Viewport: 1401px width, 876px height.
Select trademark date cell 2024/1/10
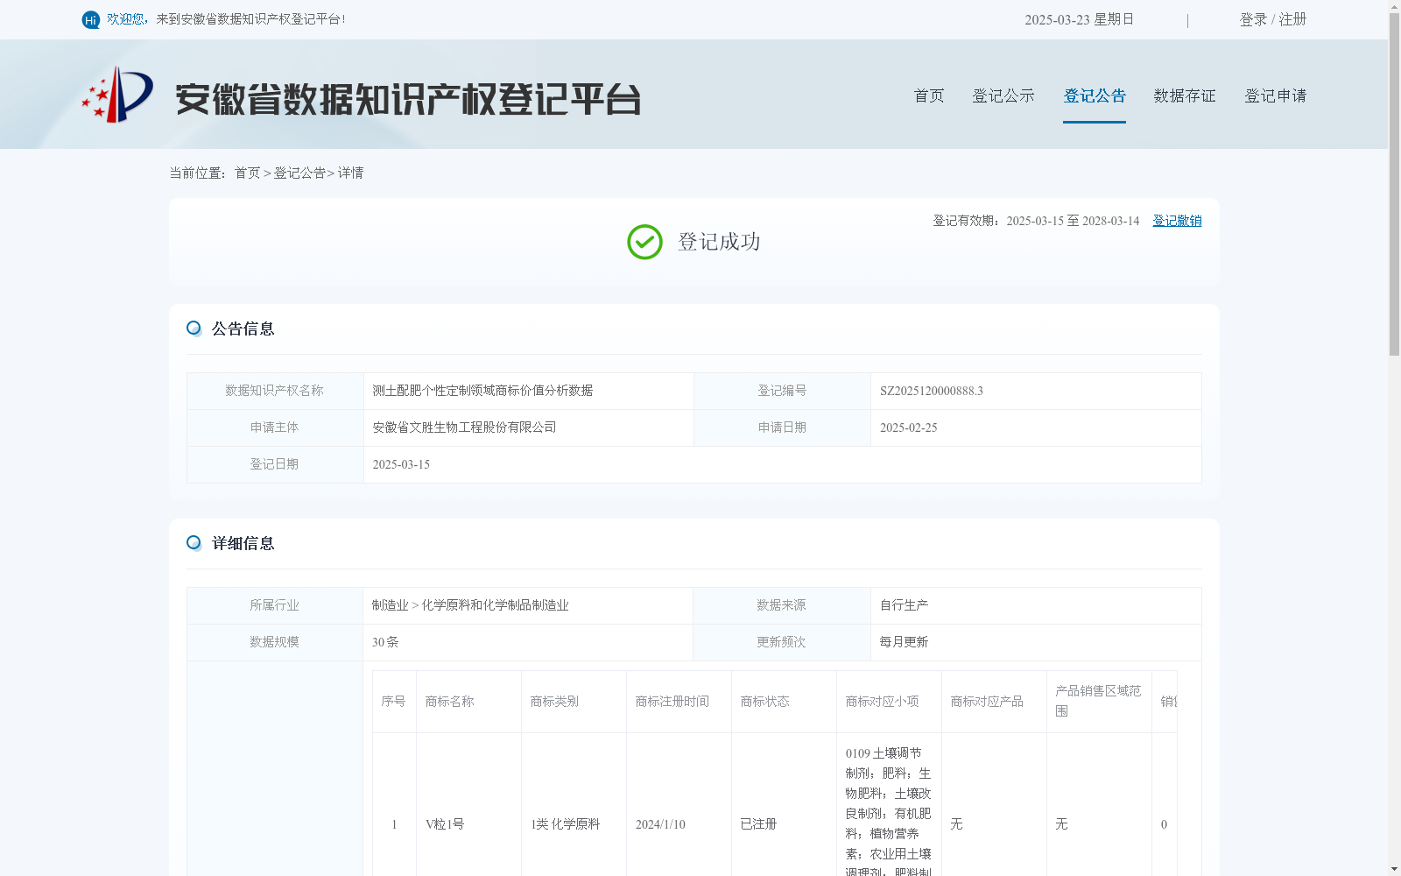[660, 824]
